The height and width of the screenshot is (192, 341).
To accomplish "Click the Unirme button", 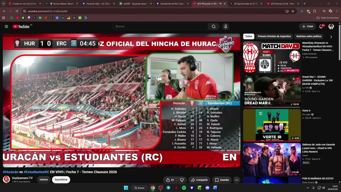I will (x=44, y=180).
